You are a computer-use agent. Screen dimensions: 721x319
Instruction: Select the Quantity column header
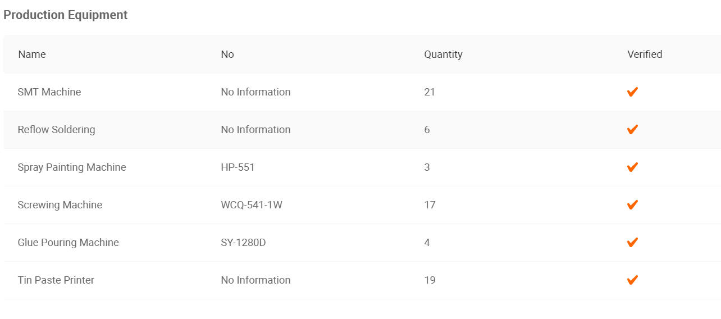pyautogui.click(x=443, y=54)
